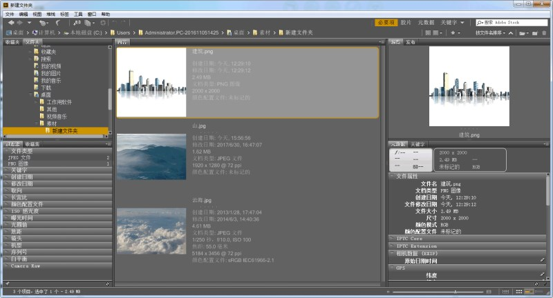The height and width of the screenshot is (298, 553).
Task: Open the 工具 menu
Action: click(x=78, y=14)
